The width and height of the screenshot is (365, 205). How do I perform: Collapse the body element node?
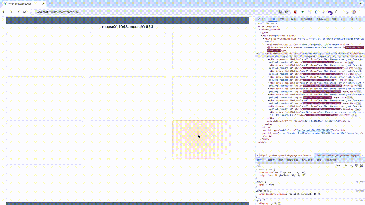tap(259, 32)
